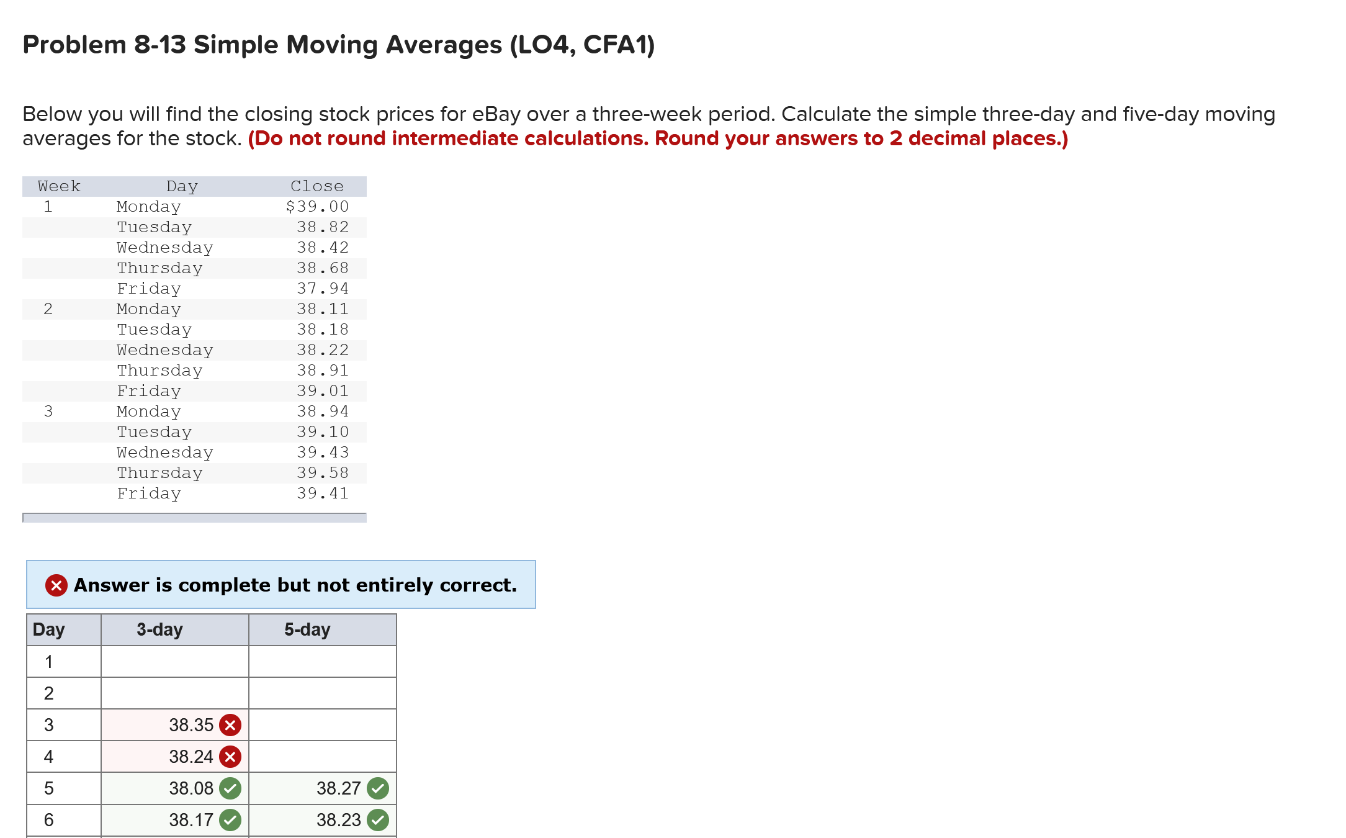Select the empty 3-day cell for Day 1
This screenshot has width=1346, height=838.
click(x=174, y=661)
